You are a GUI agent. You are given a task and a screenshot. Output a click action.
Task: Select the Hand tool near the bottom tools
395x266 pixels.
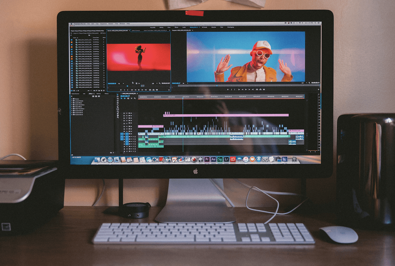[x=118, y=115]
